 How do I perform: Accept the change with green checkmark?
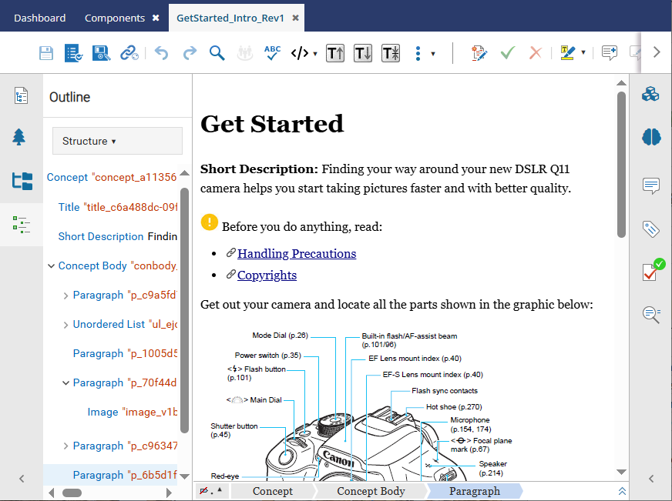[507, 53]
